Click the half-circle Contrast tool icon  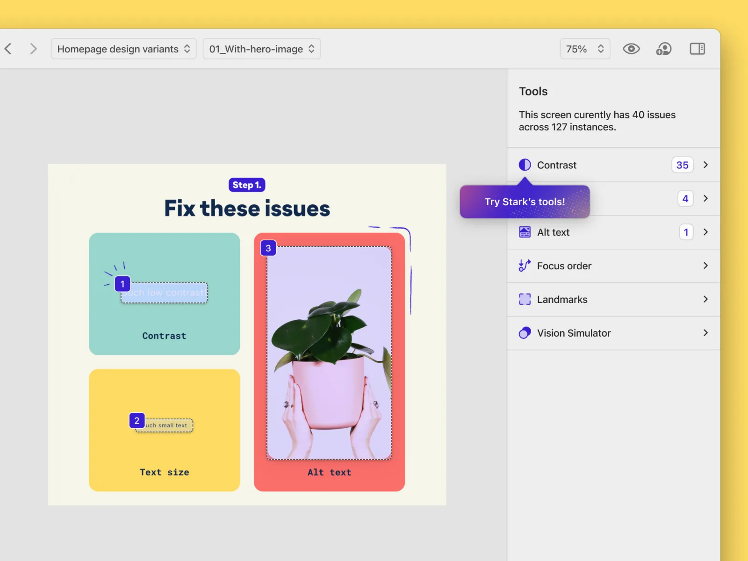(x=525, y=165)
